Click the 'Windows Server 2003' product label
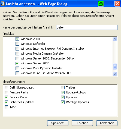The width and height of the screenshot is (121, 129). (x=35, y=63)
